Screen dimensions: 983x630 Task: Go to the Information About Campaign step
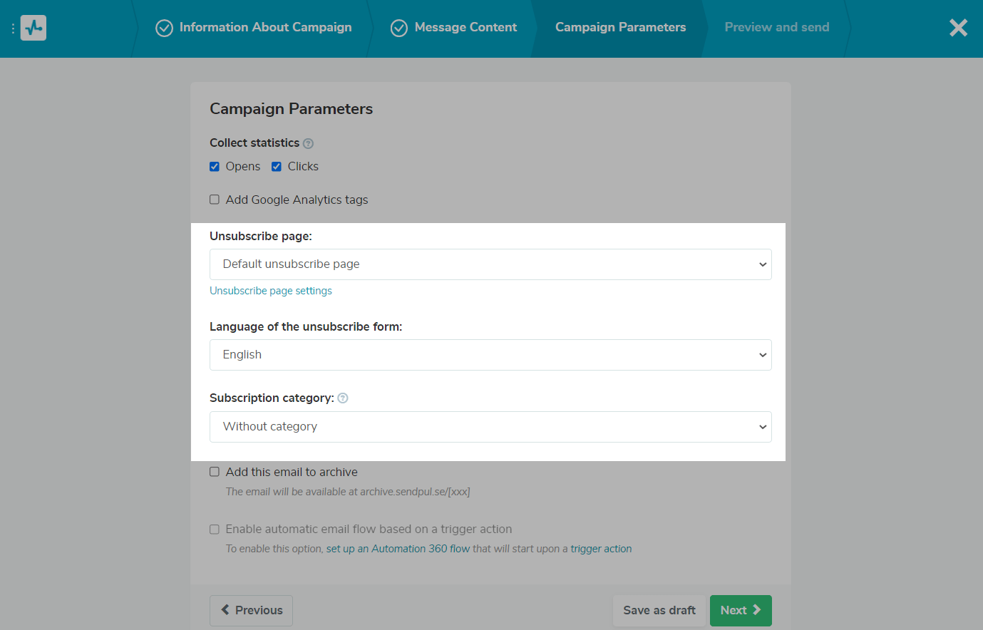(265, 27)
